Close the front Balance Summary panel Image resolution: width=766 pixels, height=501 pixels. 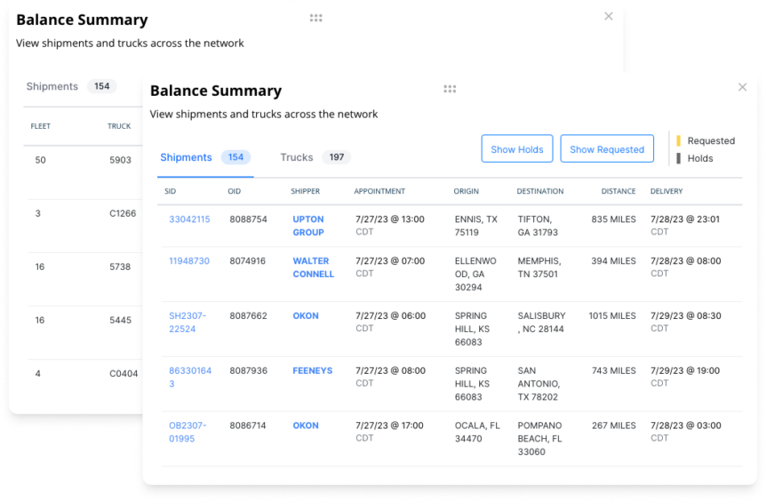point(742,87)
